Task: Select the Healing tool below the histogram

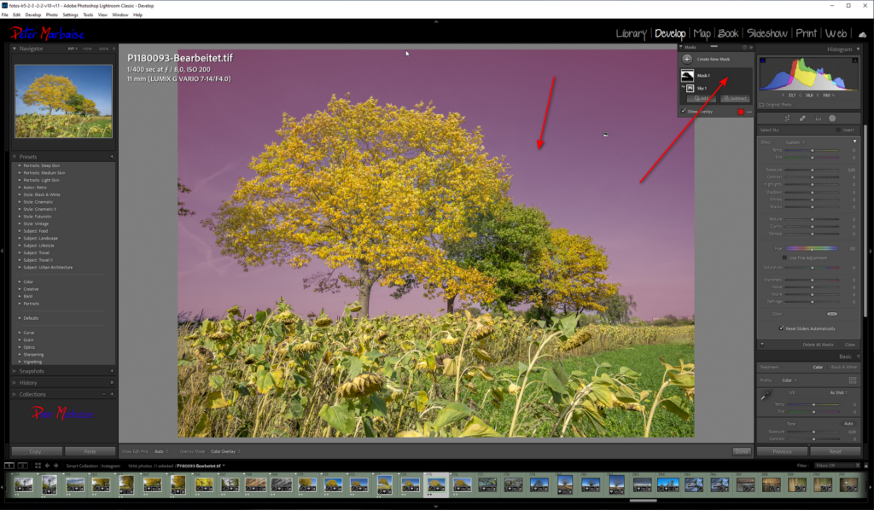Action: 802,118
